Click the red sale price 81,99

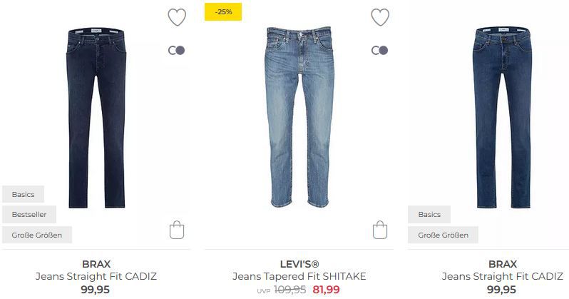(327, 290)
